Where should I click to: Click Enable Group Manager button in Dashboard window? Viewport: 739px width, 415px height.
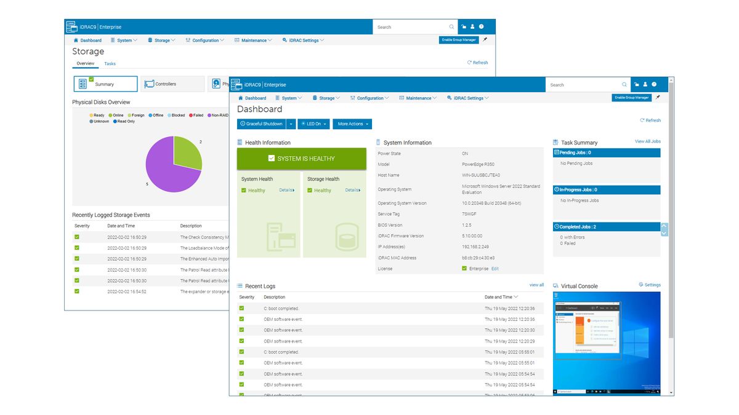(632, 98)
